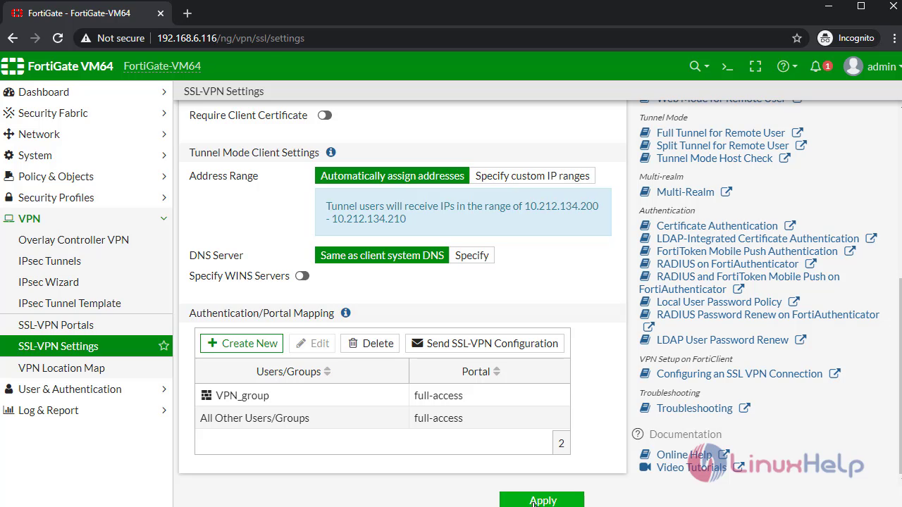Click the Log & Report chart icon

click(9, 410)
